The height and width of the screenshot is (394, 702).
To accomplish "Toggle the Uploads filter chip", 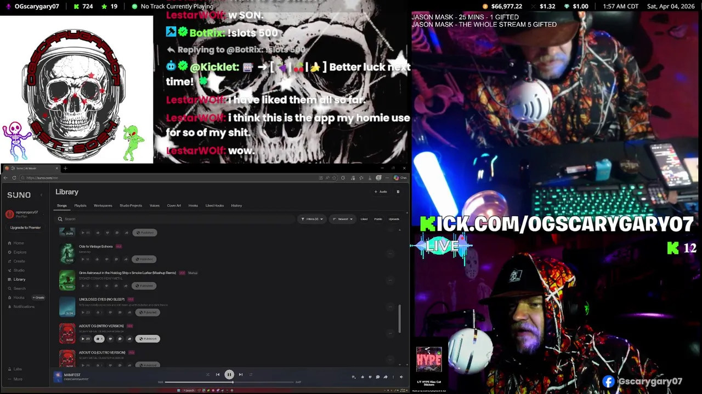I will [x=394, y=219].
